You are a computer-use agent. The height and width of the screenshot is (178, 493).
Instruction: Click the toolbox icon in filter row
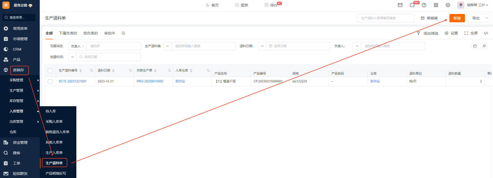click(x=475, y=46)
